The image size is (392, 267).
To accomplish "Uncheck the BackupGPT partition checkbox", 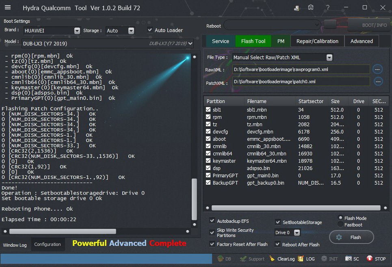I will point(208,183).
